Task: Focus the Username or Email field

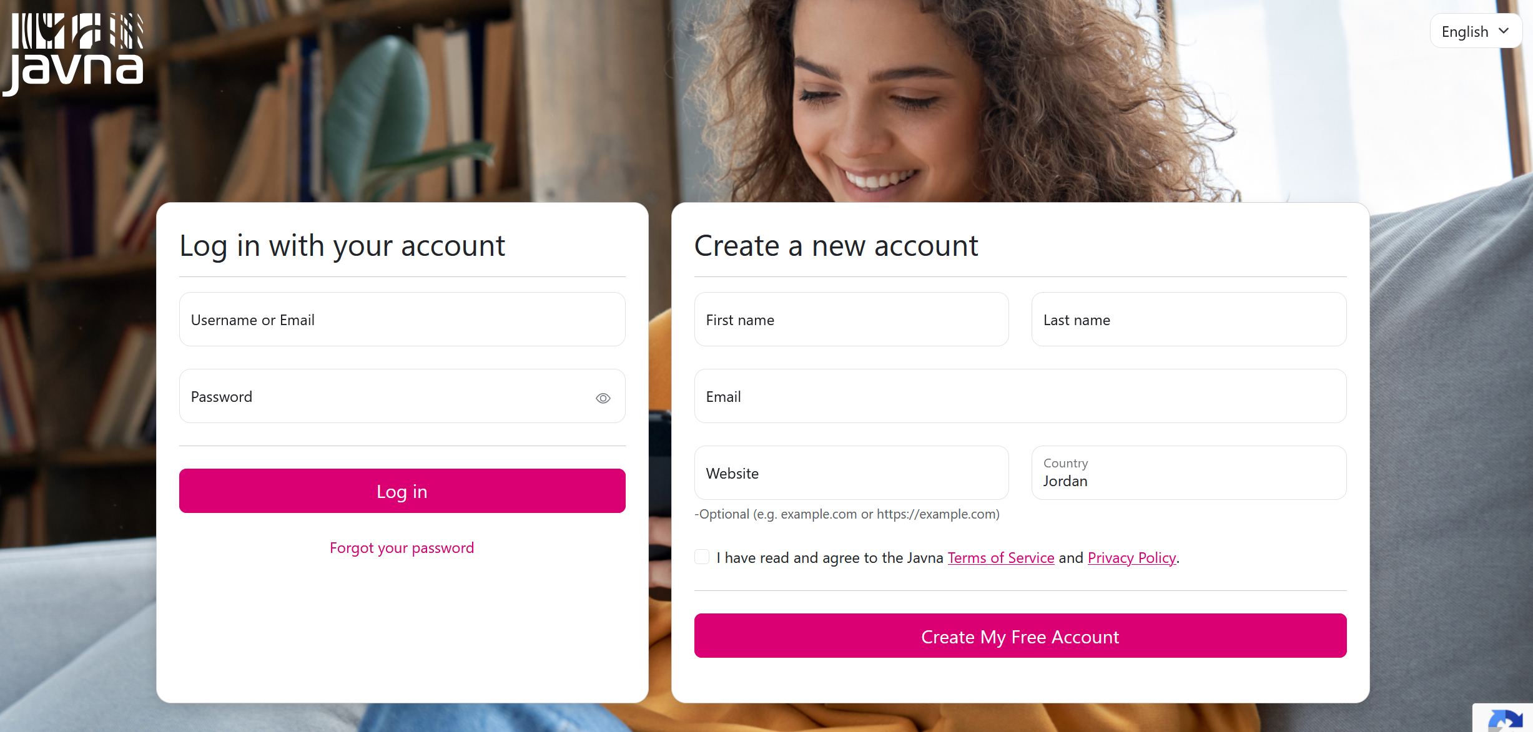Action: pyautogui.click(x=402, y=320)
